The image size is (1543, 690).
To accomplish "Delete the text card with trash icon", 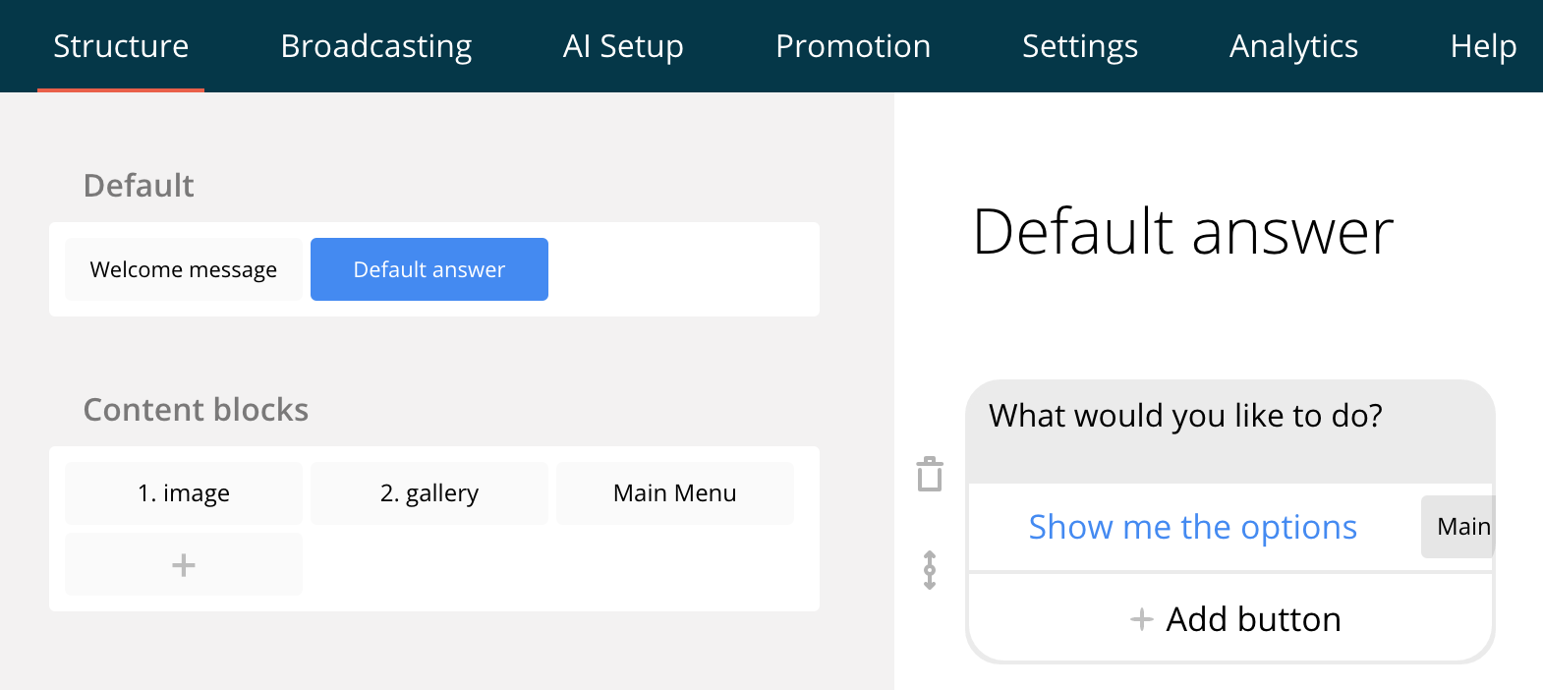I will 930,474.
